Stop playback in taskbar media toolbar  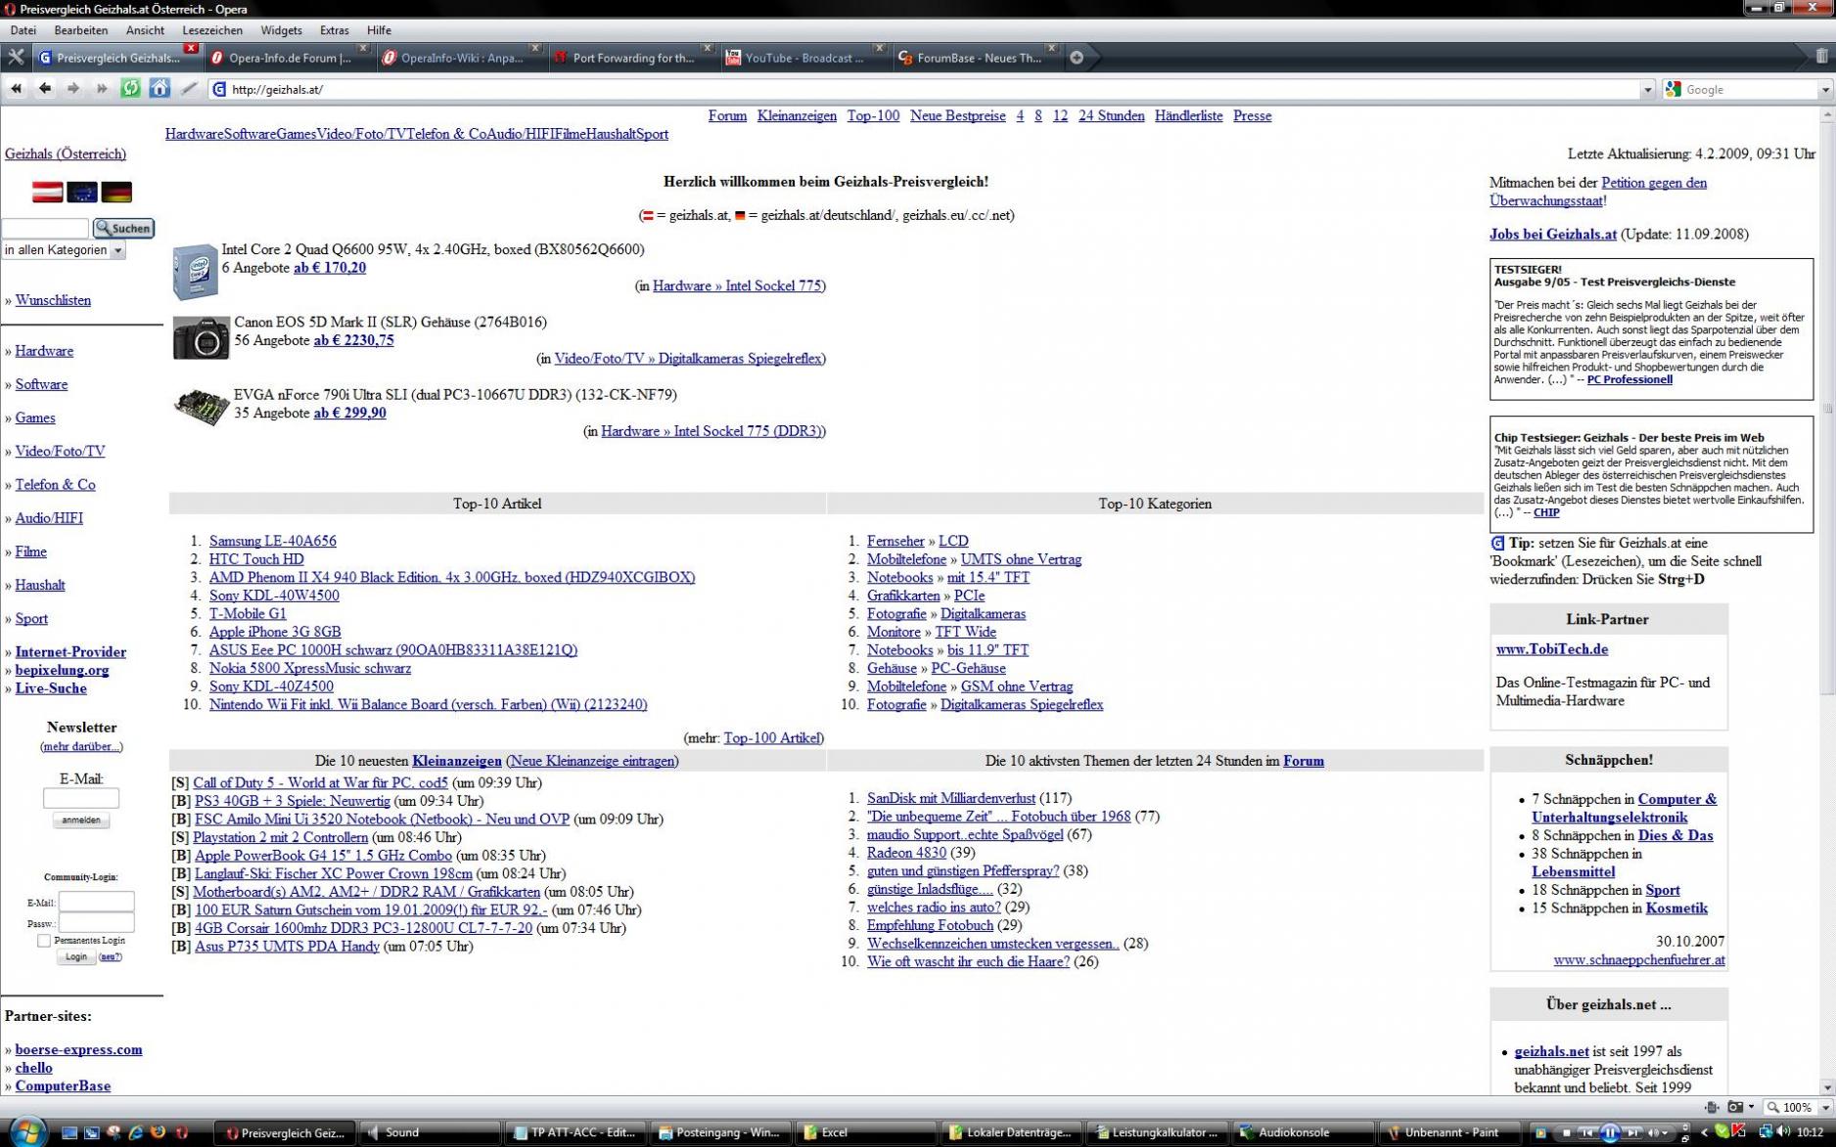pos(1566,1133)
